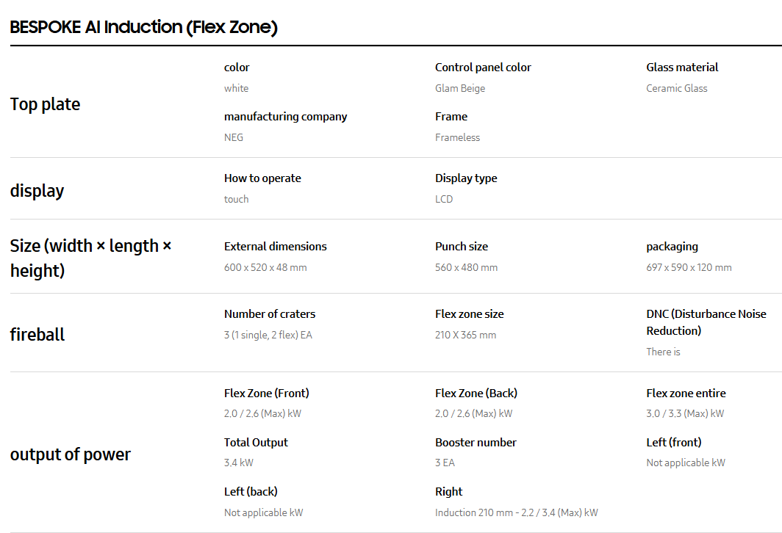The image size is (782, 533).
Task: Select the LCD display type value
Action: (x=444, y=199)
